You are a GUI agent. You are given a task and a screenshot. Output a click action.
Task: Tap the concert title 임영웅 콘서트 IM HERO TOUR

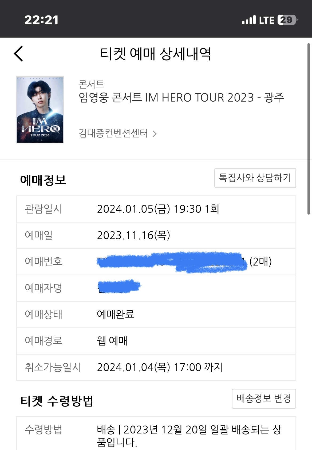(181, 98)
